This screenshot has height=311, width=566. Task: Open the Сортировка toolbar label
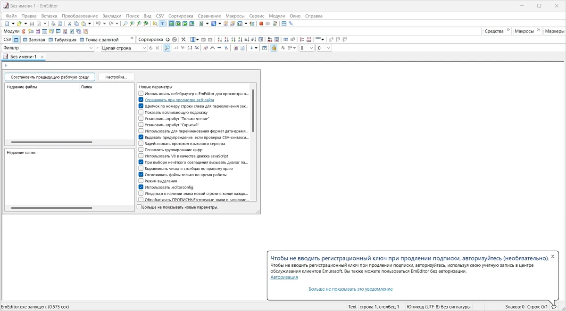pos(150,40)
